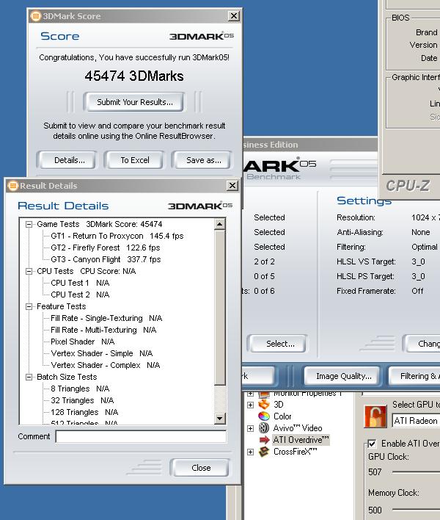Close the Result Details window with X
Screen dimensions: 440x520
click(232, 185)
